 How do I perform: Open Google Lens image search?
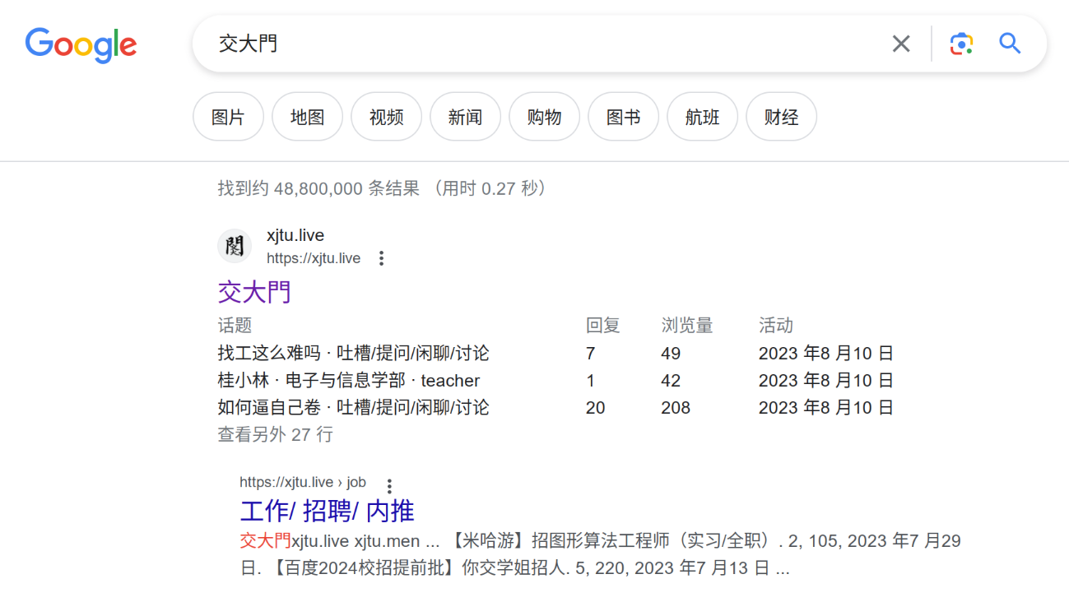click(x=960, y=44)
